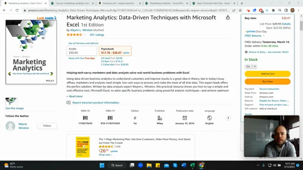Bookmark this page with the star icon
The width and height of the screenshot is (303, 170).
pyautogui.click(x=240, y=10)
